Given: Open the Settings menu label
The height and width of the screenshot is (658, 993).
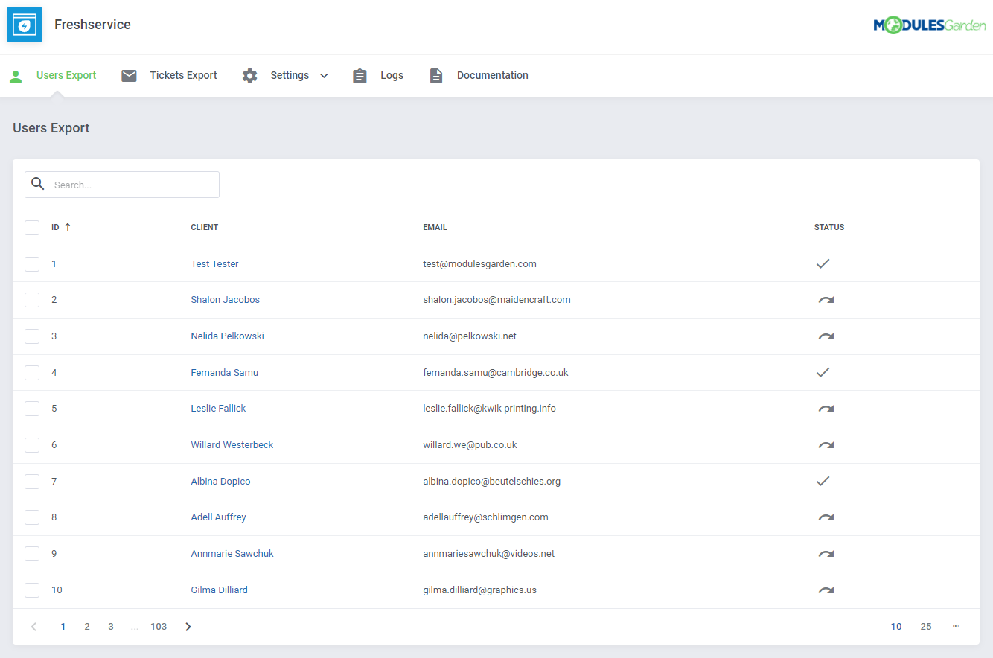Looking at the screenshot, I should [290, 75].
